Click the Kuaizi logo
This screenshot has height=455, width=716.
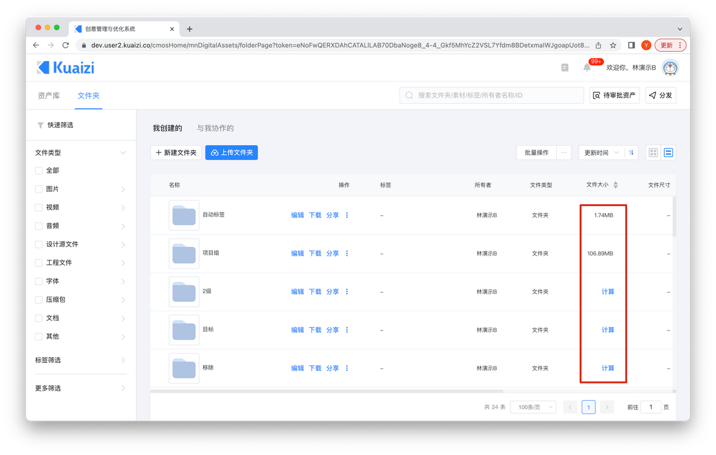[65, 68]
